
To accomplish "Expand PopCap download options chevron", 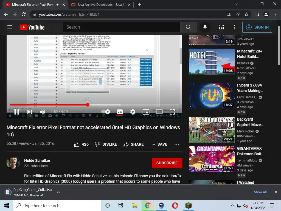I will [x=58, y=192].
